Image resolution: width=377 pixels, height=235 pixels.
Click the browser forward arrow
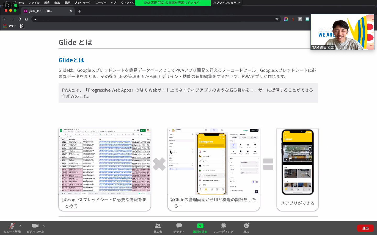12,19
